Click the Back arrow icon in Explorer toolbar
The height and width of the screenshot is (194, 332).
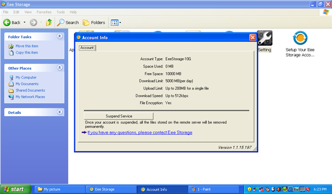click(x=7, y=22)
